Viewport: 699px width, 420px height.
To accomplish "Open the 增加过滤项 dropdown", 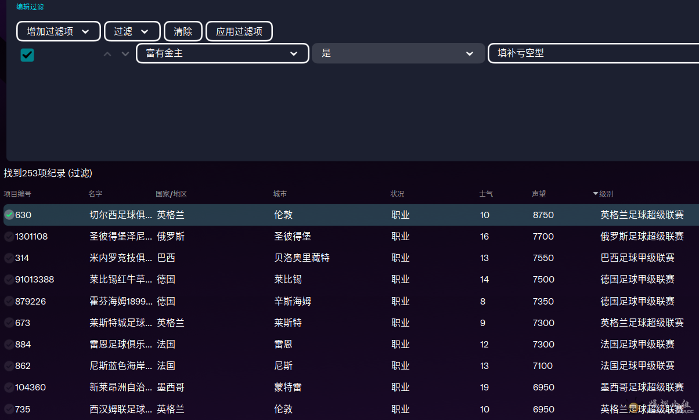I will tap(59, 31).
